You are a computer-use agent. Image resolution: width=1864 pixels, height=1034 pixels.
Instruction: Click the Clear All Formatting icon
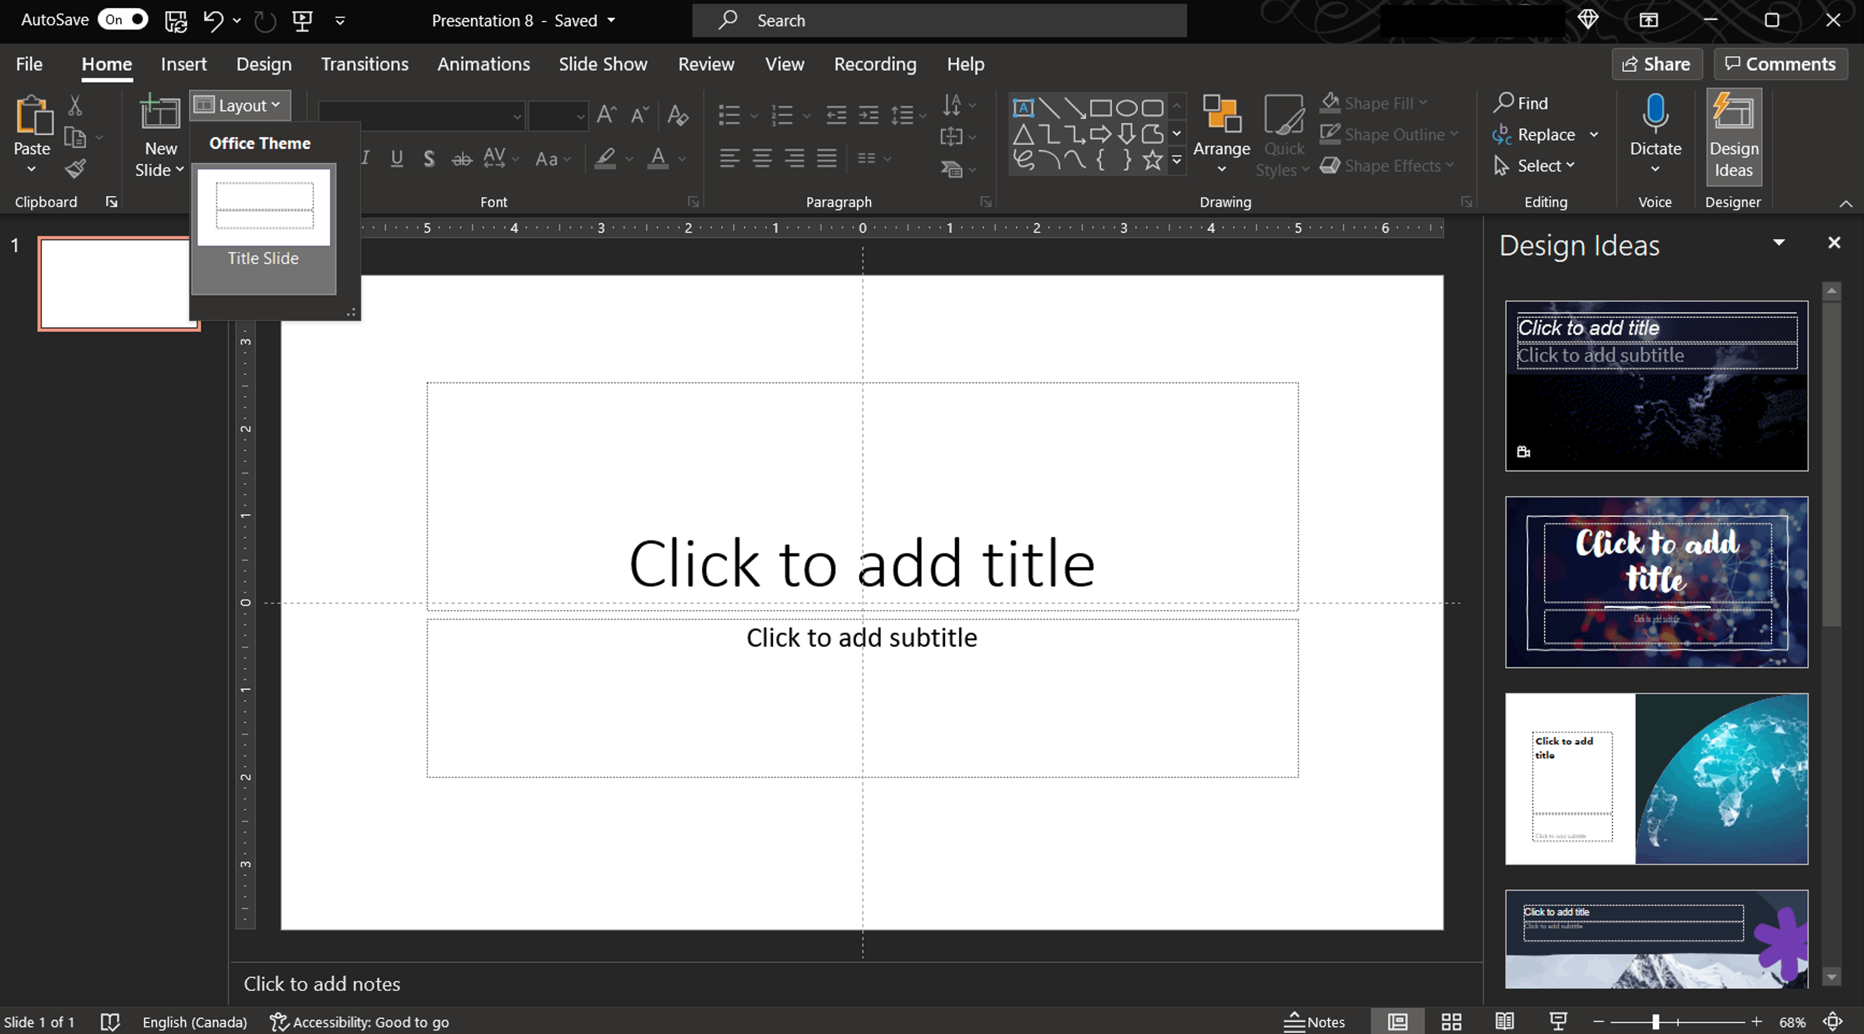pyautogui.click(x=677, y=115)
